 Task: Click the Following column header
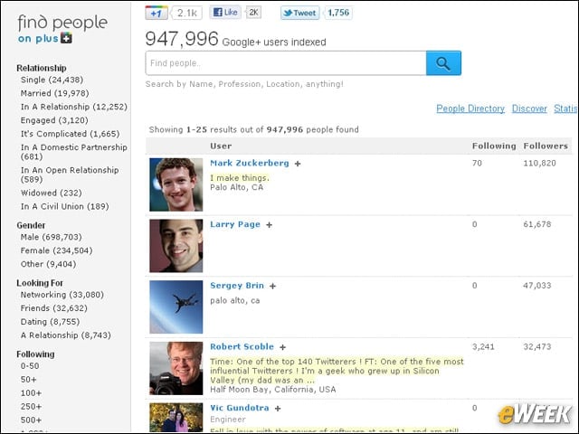coord(494,146)
